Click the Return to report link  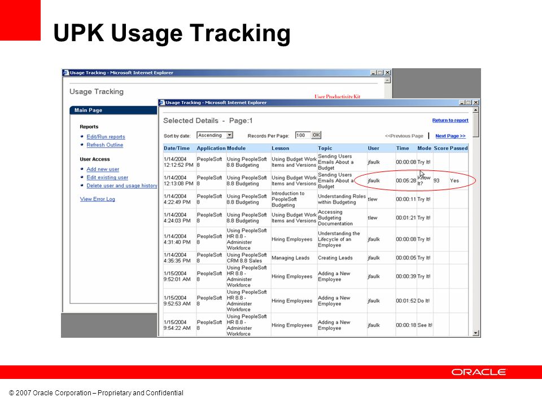pos(450,121)
